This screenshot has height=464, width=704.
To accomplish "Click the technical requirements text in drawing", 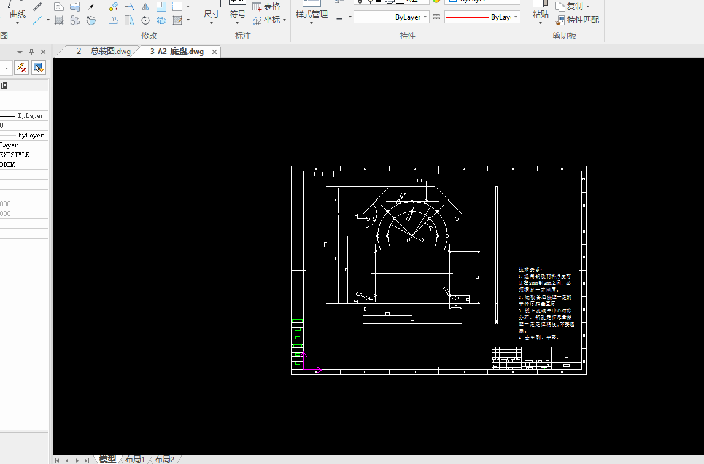I will (x=546, y=303).
